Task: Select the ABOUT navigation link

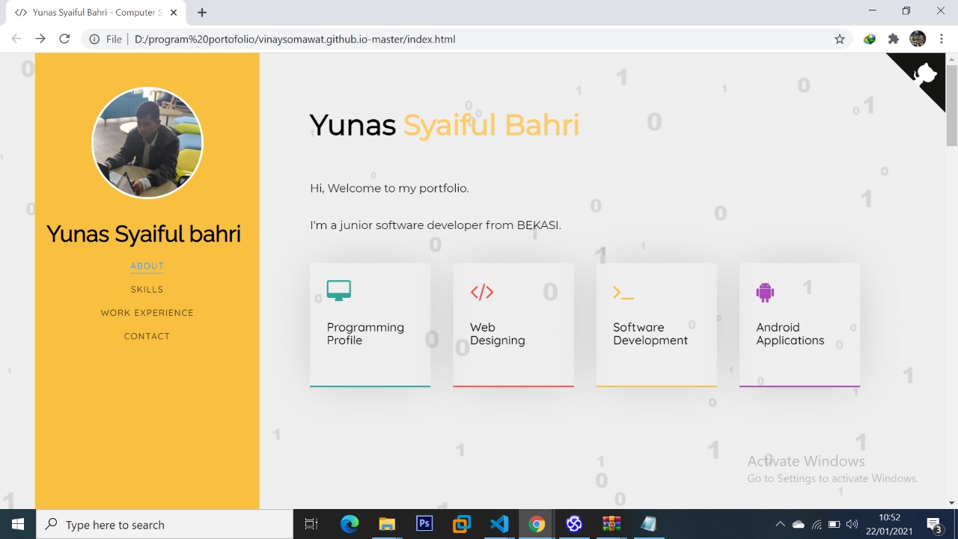Action: (x=147, y=266)
